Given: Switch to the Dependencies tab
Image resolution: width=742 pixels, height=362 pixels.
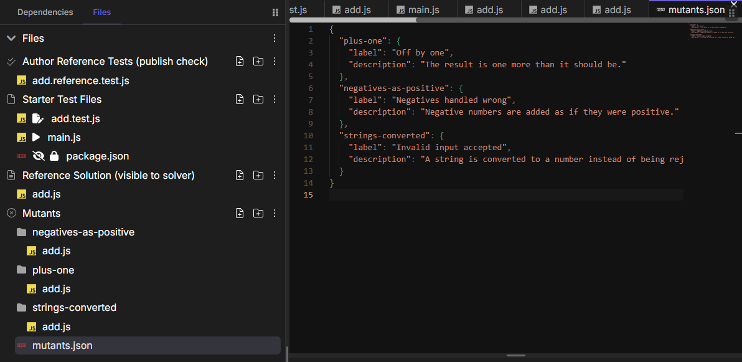Looking at the screenshot, I should (x=45, y=12).
